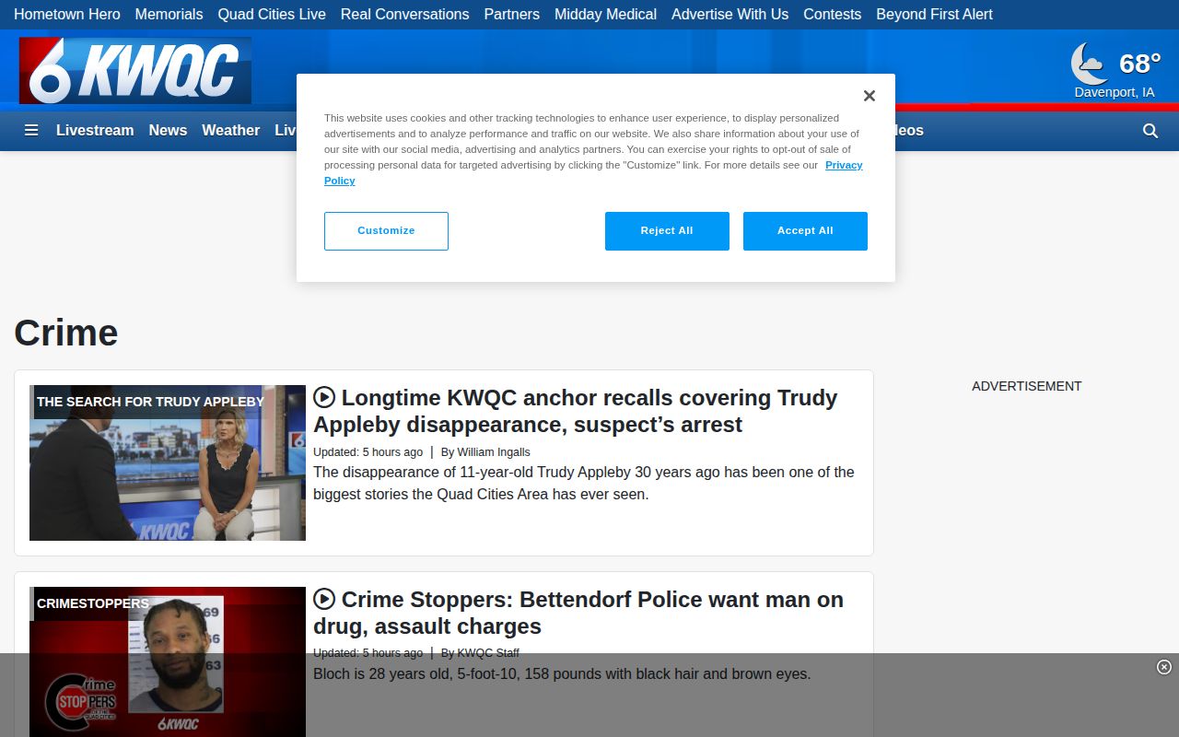Open Livestream in navigation bar

(x=95, y=130)
